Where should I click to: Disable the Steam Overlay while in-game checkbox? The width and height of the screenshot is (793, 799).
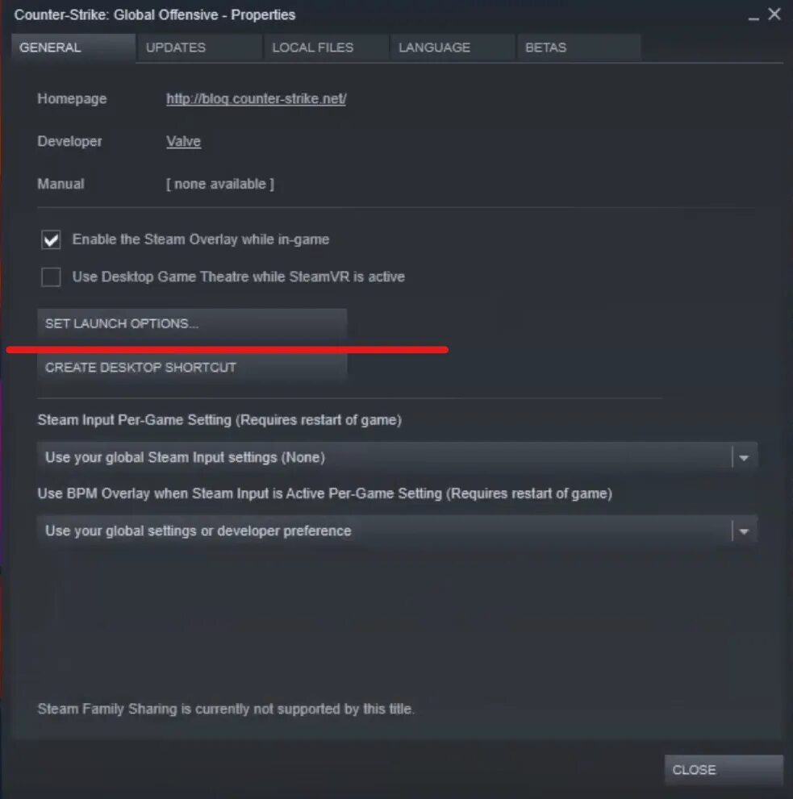51,239
